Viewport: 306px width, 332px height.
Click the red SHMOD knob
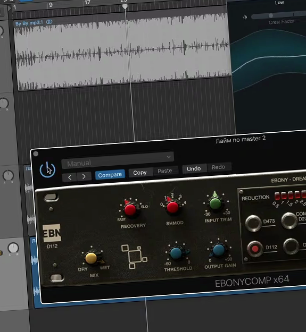[x=172, y=207]
